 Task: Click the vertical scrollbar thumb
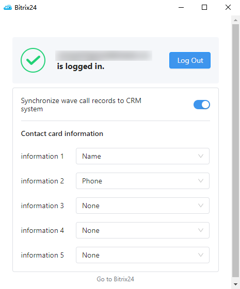coord(235,150)
